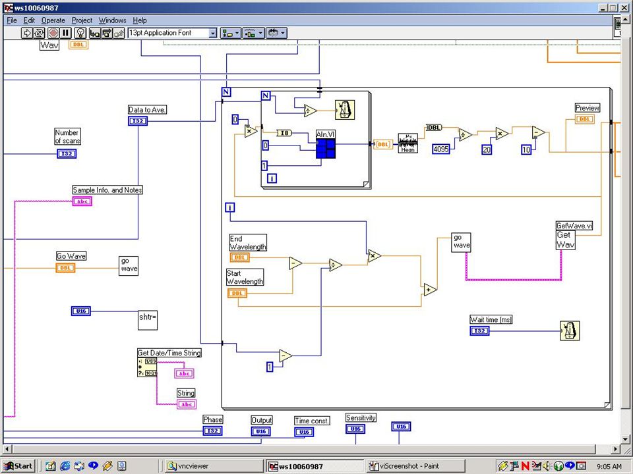633x474 pixels.
Task: Abort execution with the stop-sign button
Action: [53, 33]
